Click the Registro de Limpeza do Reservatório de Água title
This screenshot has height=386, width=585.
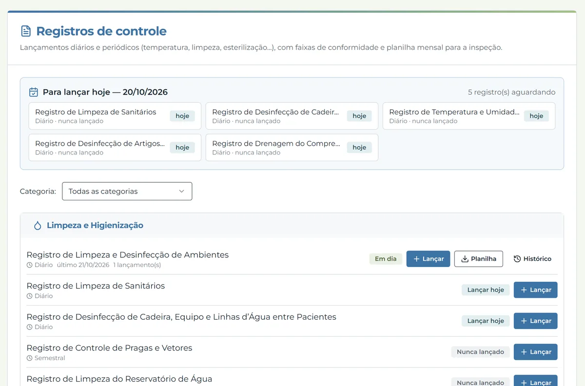tap(119, 379)
